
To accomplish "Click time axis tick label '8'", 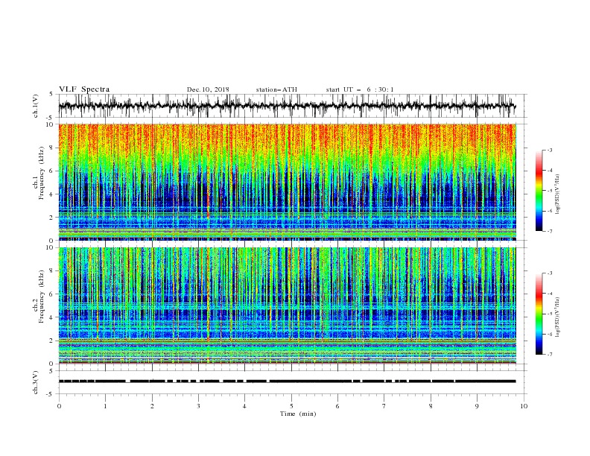I will coord(431,406).
